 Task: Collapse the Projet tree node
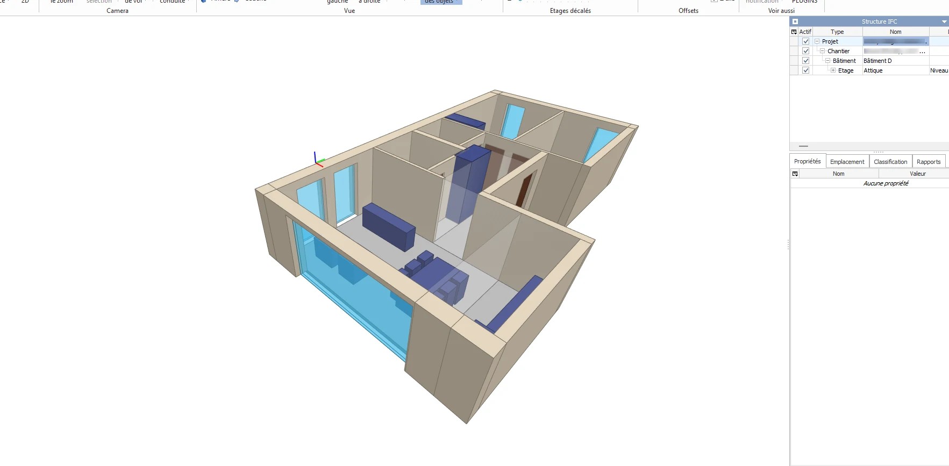[817, 41]
